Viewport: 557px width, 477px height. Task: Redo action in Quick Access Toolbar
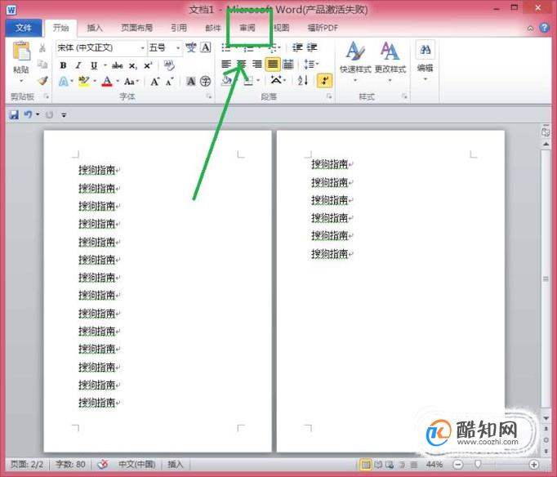pyautogui.click(x=49, y=114)
